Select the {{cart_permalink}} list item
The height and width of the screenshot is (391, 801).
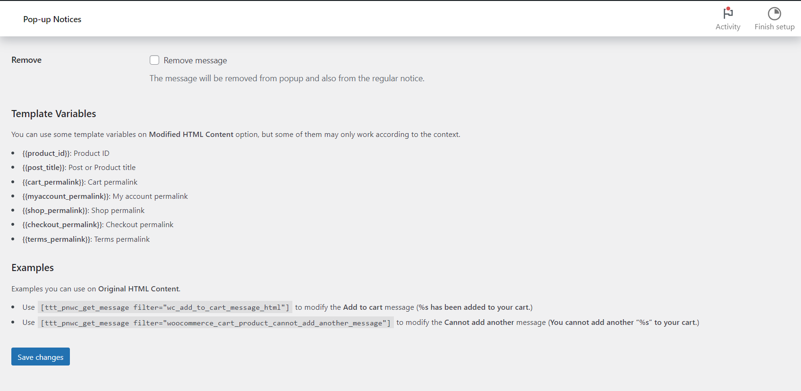(80, 182)
